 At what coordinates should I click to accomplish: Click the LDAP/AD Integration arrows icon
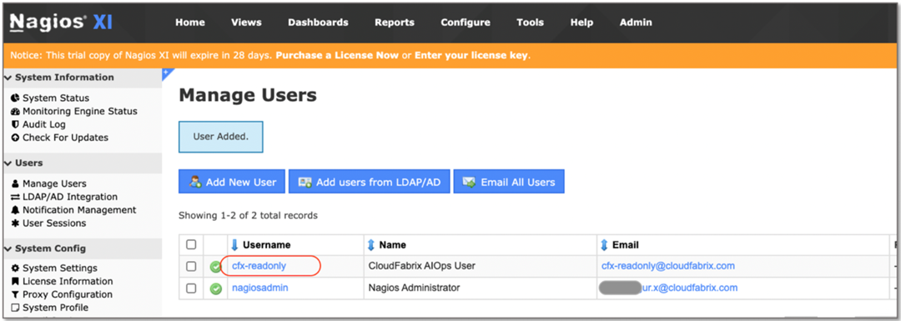[16, 197]
